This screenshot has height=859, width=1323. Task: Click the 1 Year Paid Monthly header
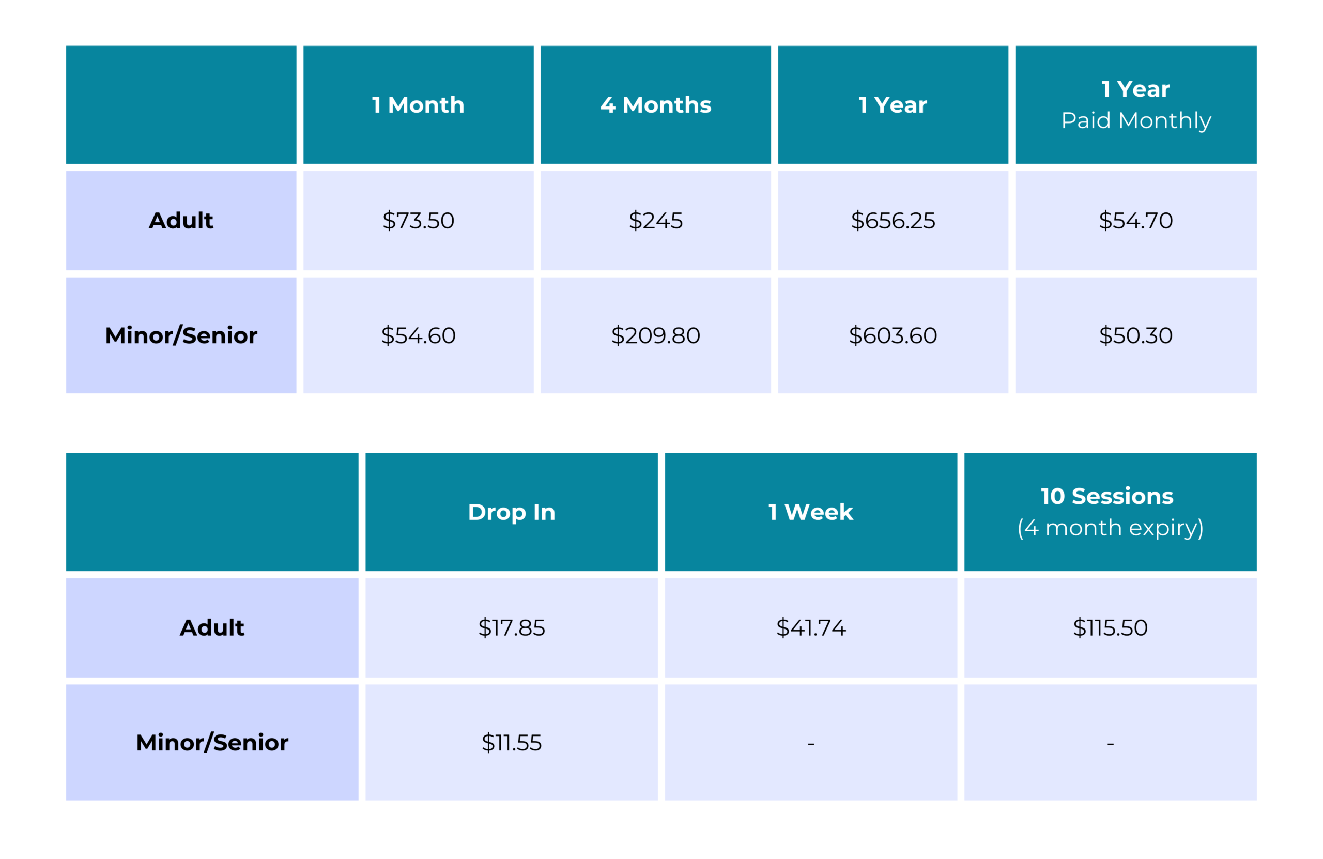(x=1136, y=105)
